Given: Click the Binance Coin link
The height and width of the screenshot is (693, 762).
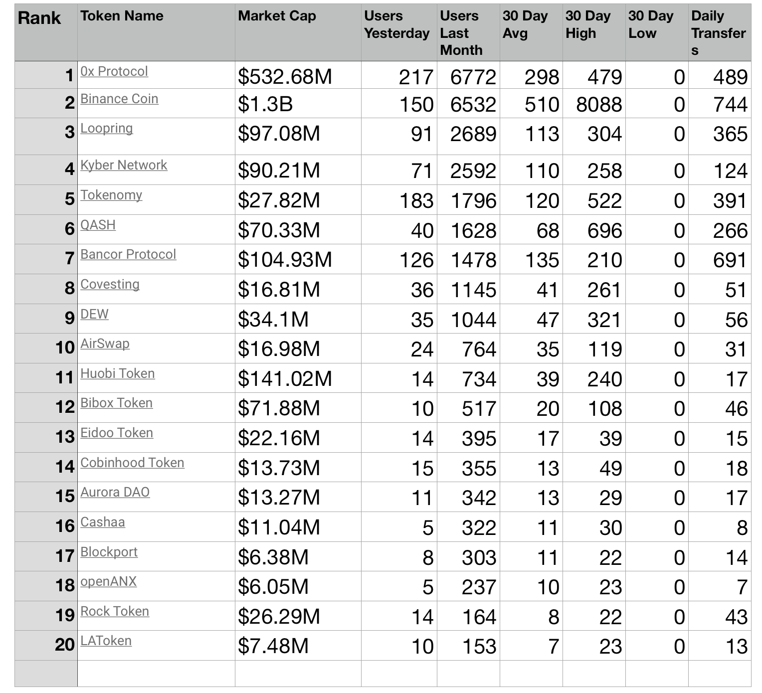Looking at the screenshot, I should [119, 99].
